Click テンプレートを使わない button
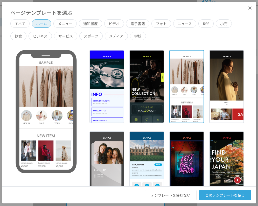The image size is (258, 206). pos(170,195)
